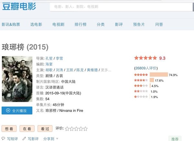
Task: Click the red rating stars near 9.3
Action: click(x=145, y=58)
